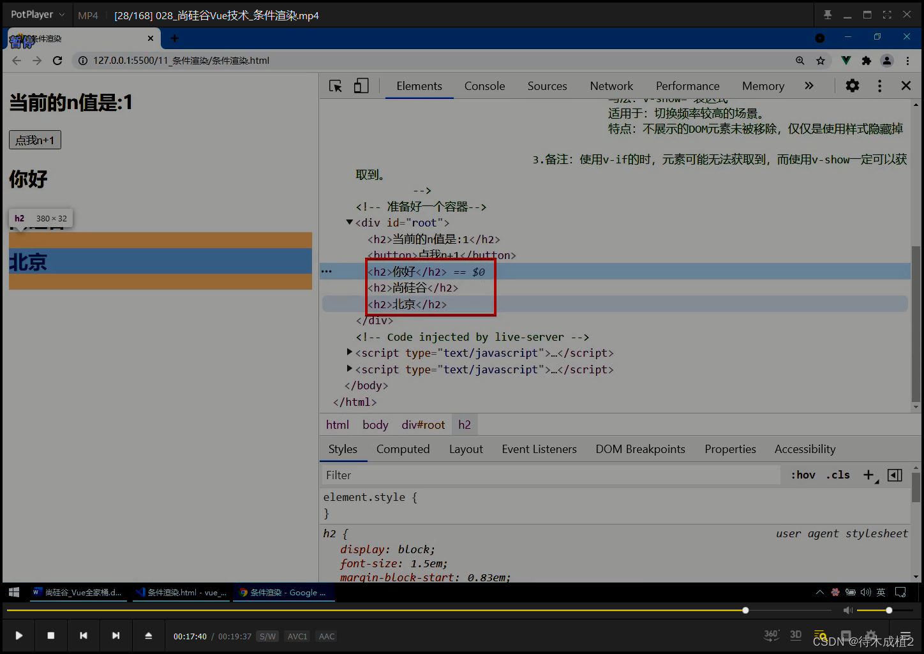The image size is (924, 654).
Task: Switch to the Sources tab
Action: pos(547,86)
